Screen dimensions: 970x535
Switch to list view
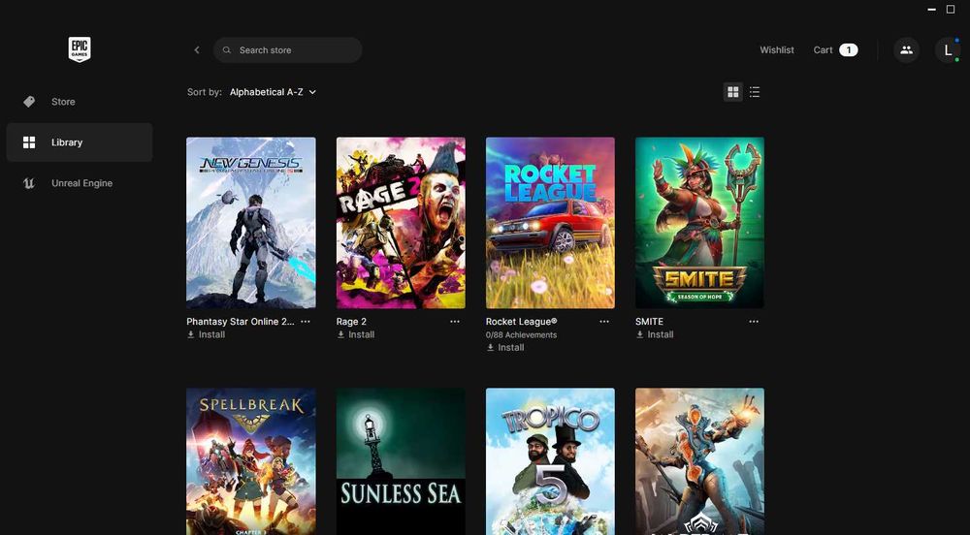(755, 92)
